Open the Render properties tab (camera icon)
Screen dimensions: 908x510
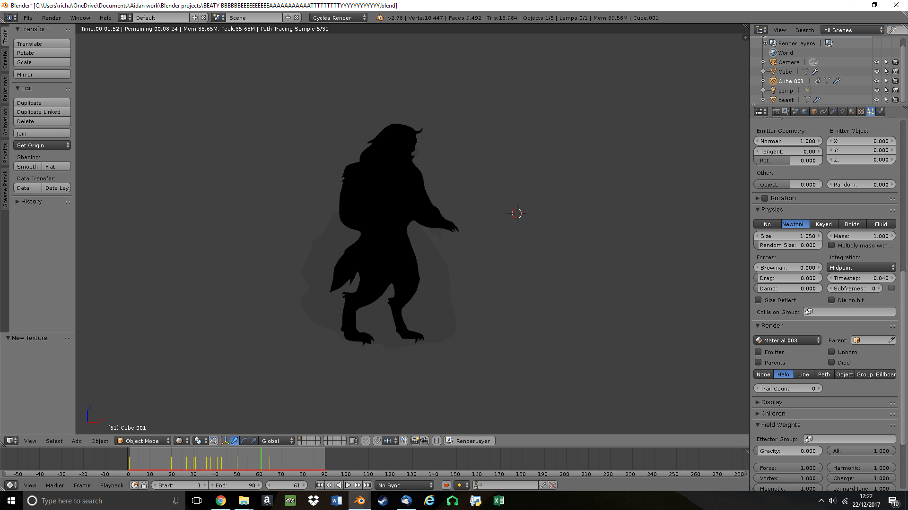[x=777, y=111]
